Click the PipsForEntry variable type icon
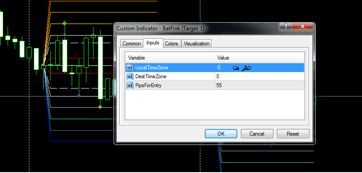The height and width of the screenshot is (173, 362). pos(130,85)
